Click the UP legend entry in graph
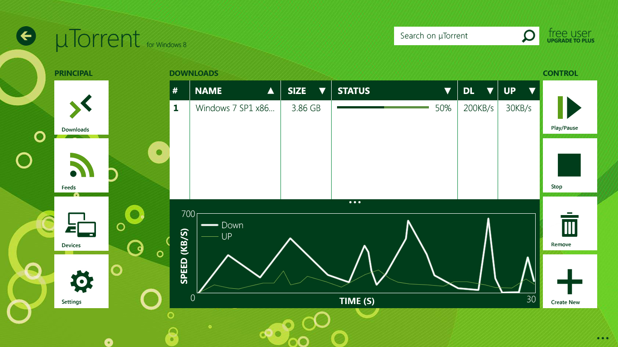 [217, 236]
